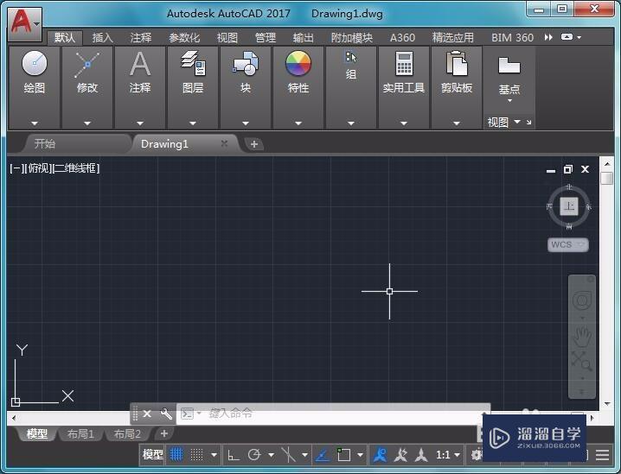Click the Base point (基点) folder icon
Screen dimensions: 621x474
(x=509, y=66)
